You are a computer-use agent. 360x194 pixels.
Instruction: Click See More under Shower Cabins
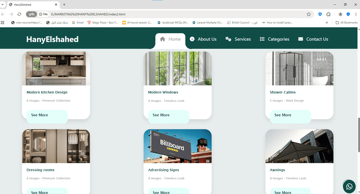[x=283, y=115]
